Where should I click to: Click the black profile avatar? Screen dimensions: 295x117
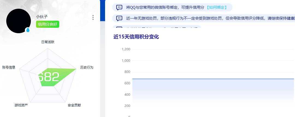[x=19, y=21]
